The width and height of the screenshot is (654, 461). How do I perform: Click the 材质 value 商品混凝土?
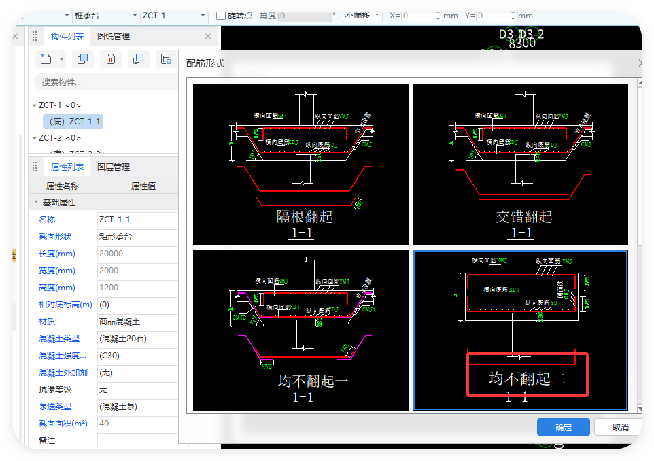click(x=137, y=322)
